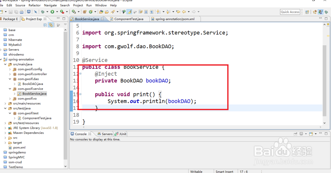Open the Navigate menu

[50, 5]
